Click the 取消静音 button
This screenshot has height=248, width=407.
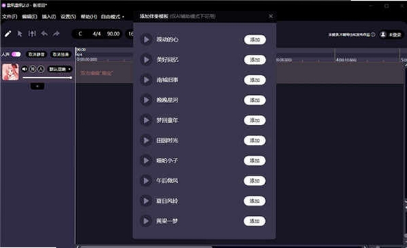click(36, 55)
